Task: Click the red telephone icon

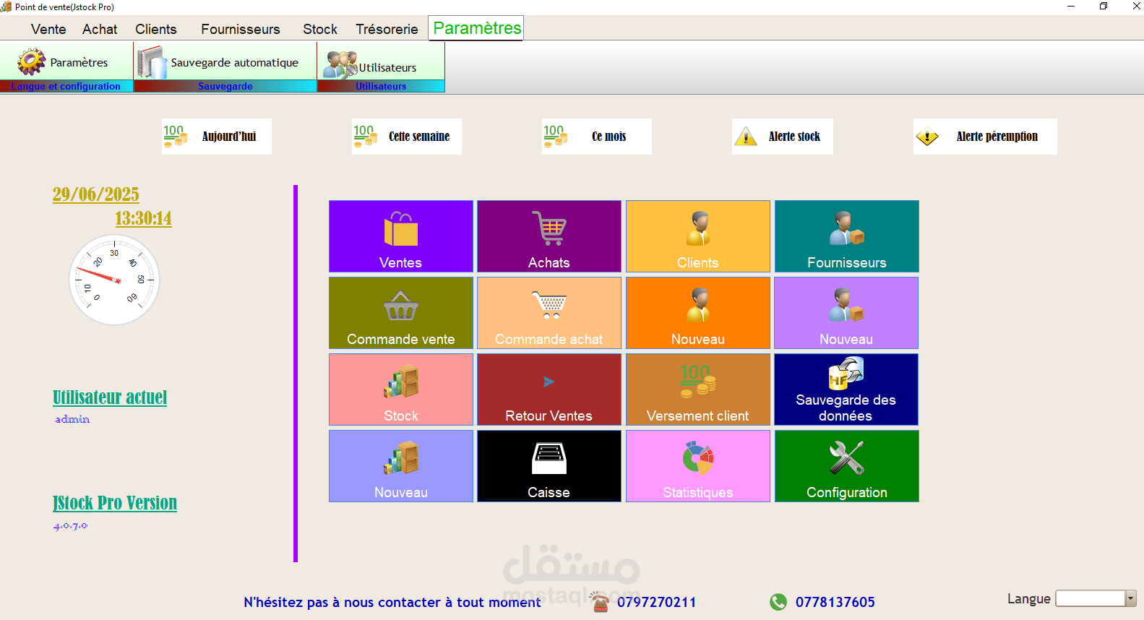Action: tap(600, 601)
